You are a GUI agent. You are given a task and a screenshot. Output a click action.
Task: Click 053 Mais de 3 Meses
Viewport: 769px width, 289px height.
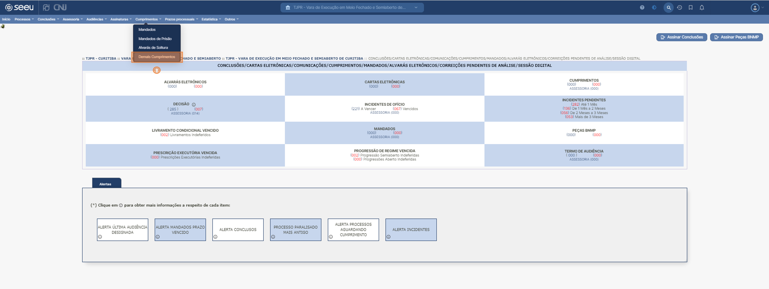coord(584,117)
